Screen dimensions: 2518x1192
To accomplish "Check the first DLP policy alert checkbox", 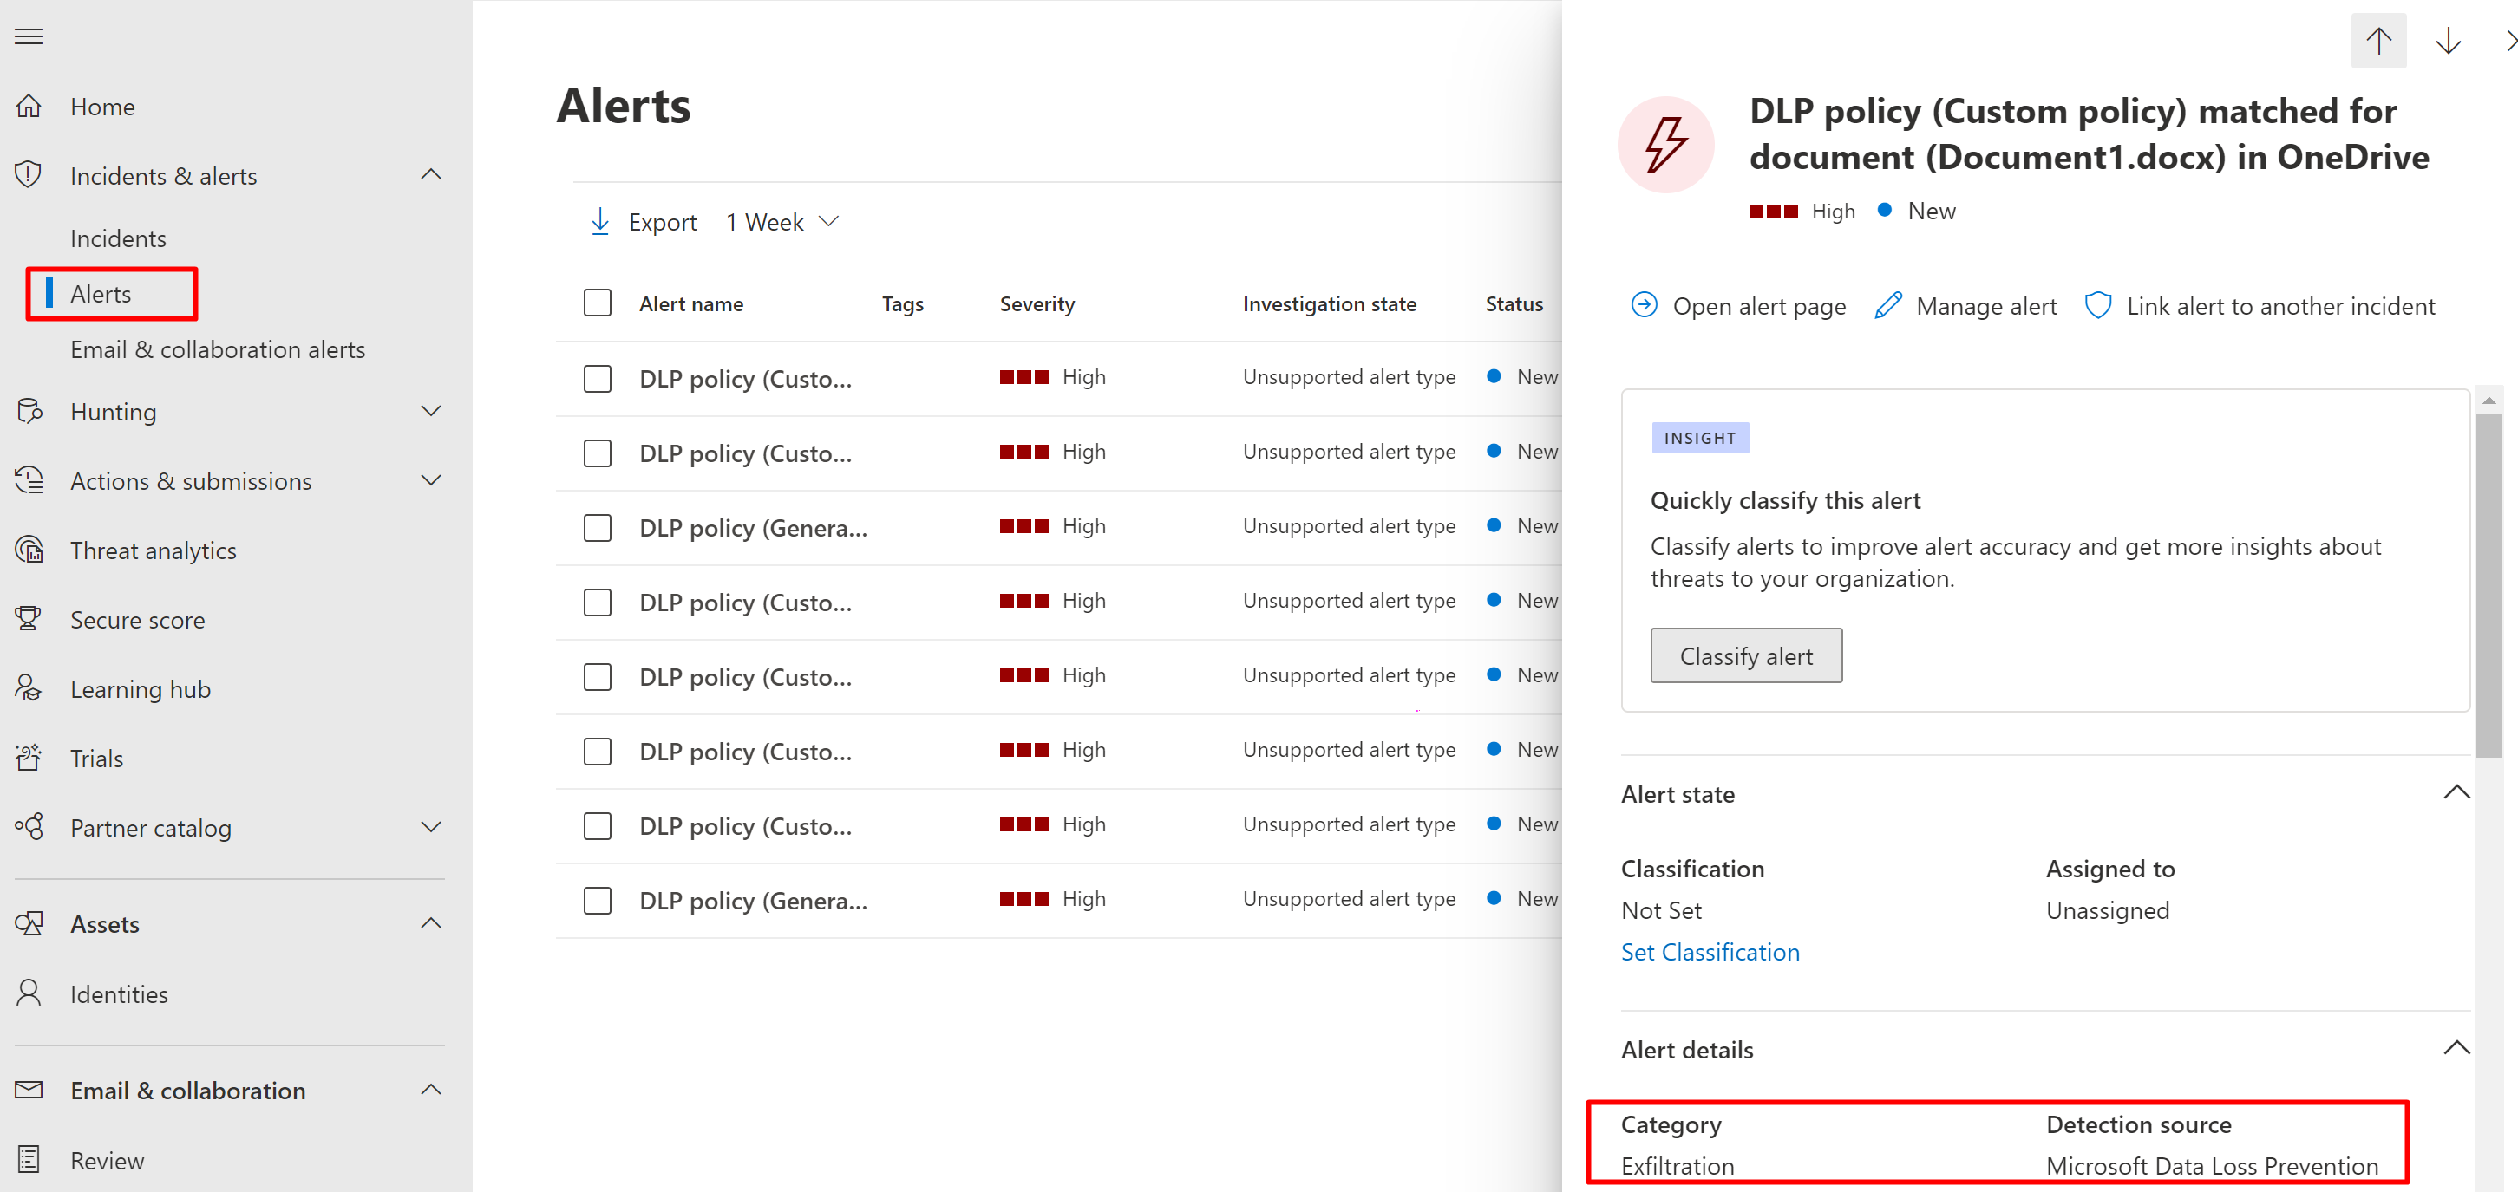I will coord(598,378).
